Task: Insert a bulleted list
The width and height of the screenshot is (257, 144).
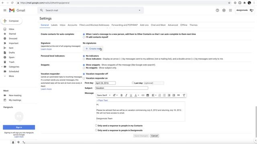Action: point(164,95)
